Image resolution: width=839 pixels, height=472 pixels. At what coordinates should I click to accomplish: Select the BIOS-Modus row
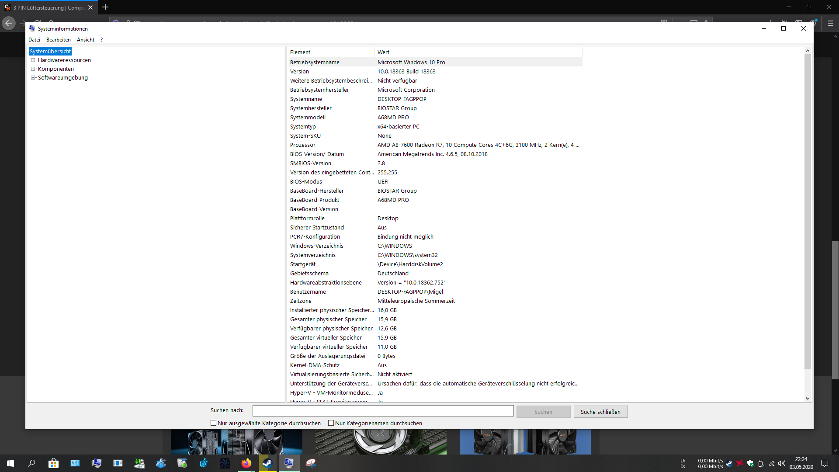coord(435,182)
